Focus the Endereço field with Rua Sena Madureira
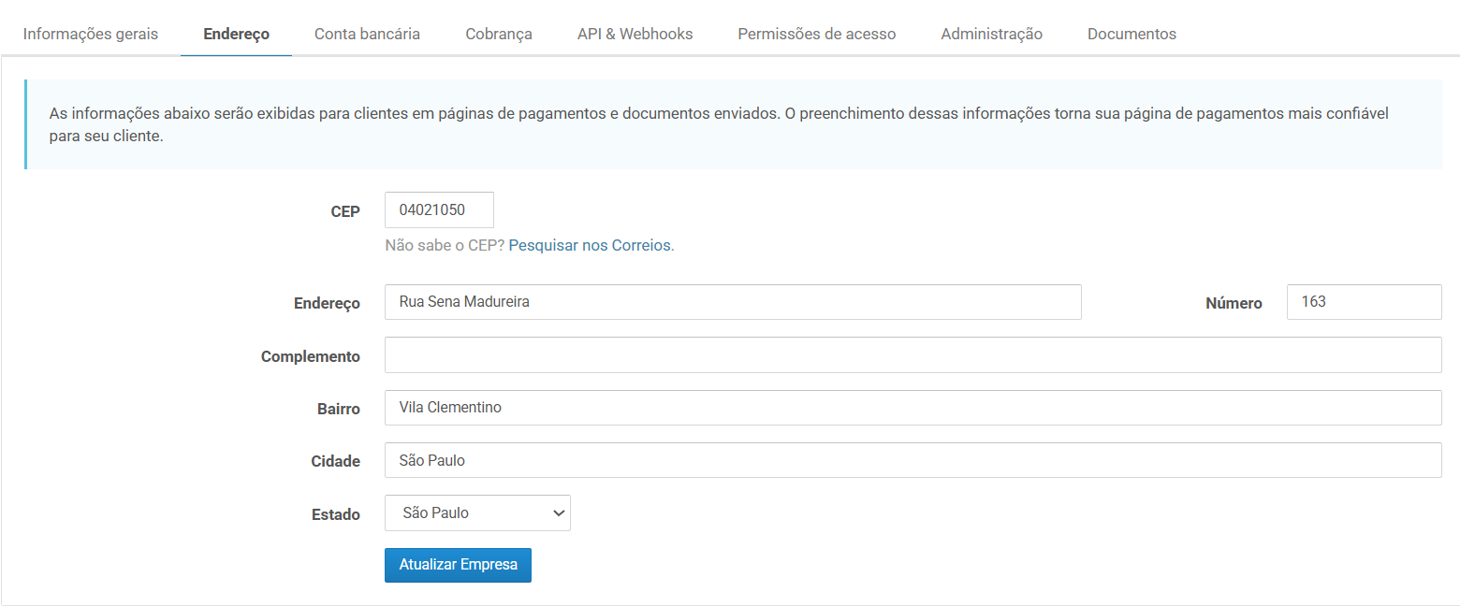 pyautogui.click(x=732, y=302)
